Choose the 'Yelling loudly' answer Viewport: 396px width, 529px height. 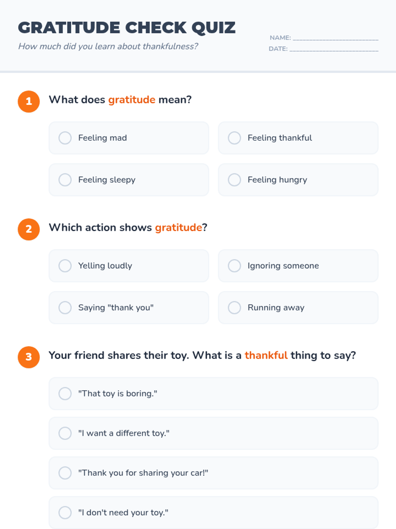coord(129,266)
